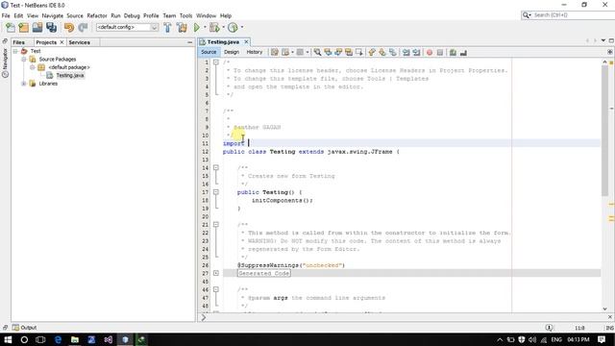Image resolution: width=615 pixels, height=346 pixels.
Task: Collapse the Test project node
Action: (x=15, y=51)
